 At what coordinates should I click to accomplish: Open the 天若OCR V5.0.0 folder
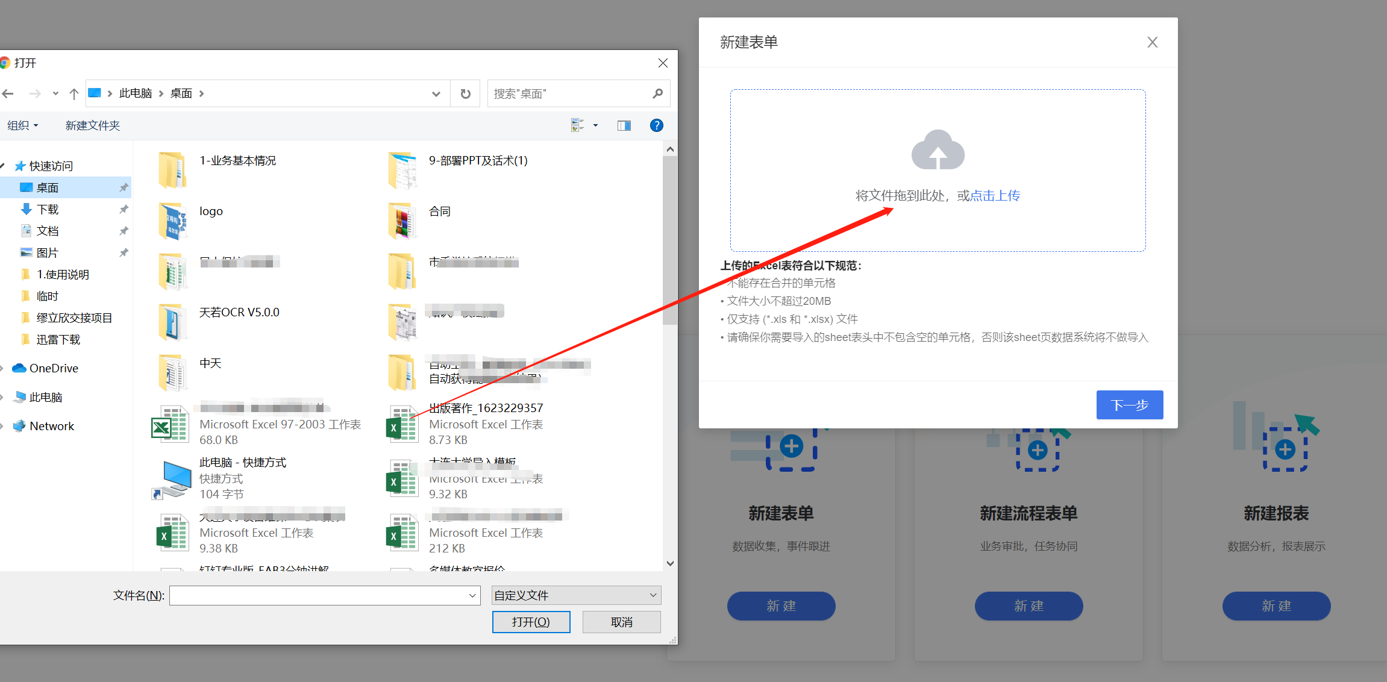pyautogui.click(x=239, y=313)
